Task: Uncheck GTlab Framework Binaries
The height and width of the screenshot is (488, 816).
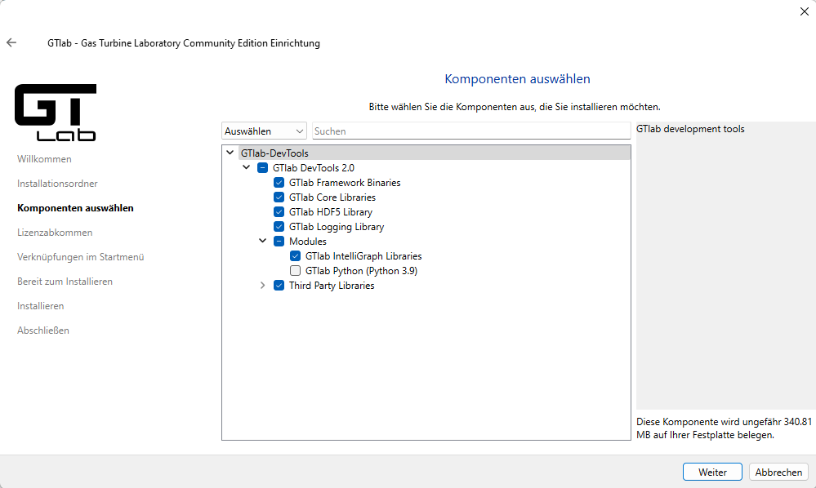Action: coord(279,183)
